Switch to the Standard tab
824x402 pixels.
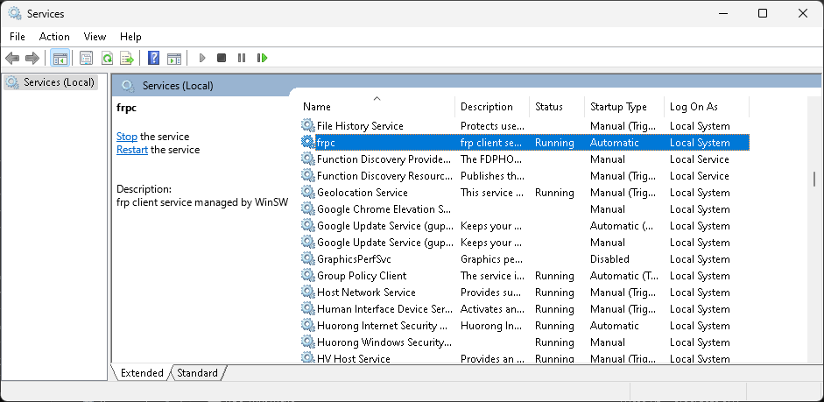[197, 373]
